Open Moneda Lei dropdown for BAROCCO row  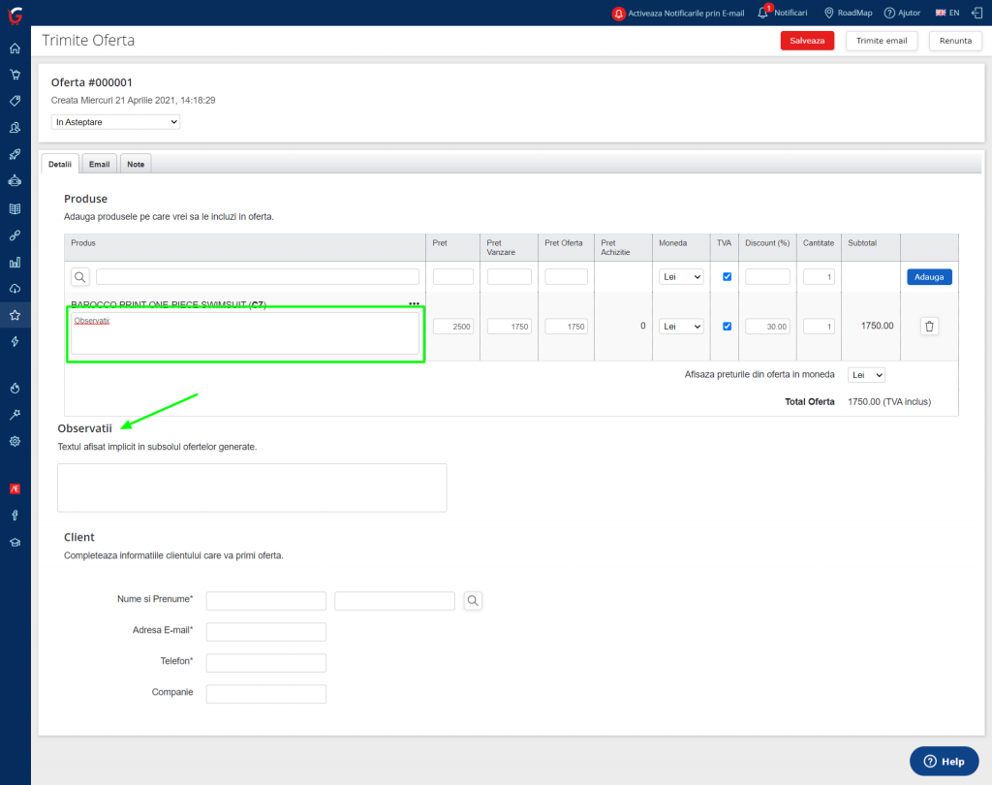click(681, 326)
